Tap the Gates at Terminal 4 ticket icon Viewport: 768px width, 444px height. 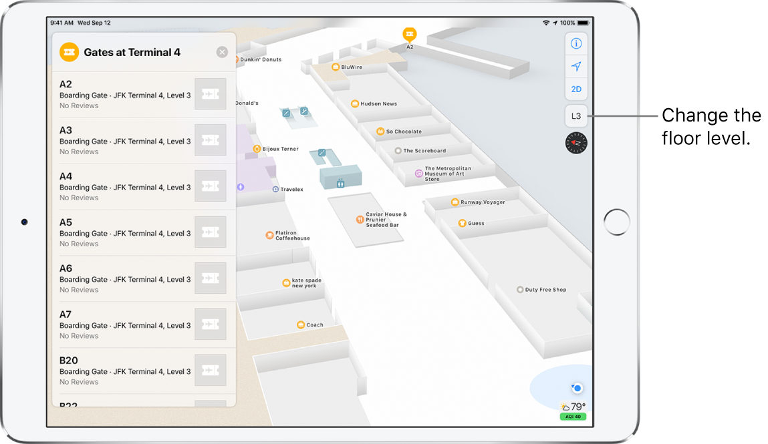(x=69, y=52)
